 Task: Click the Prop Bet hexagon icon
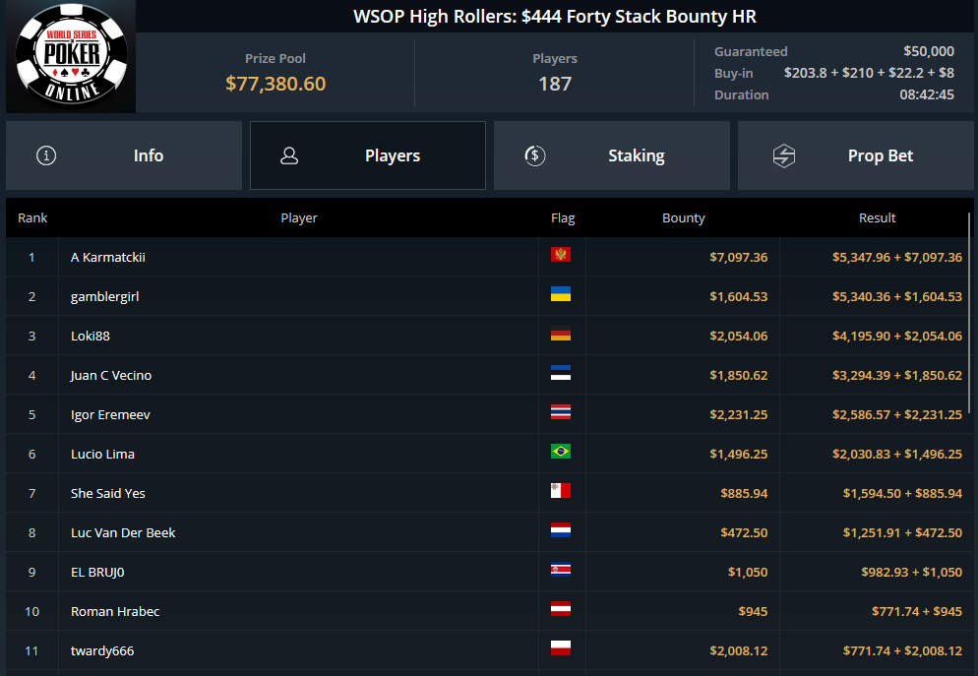coord(784,155)
